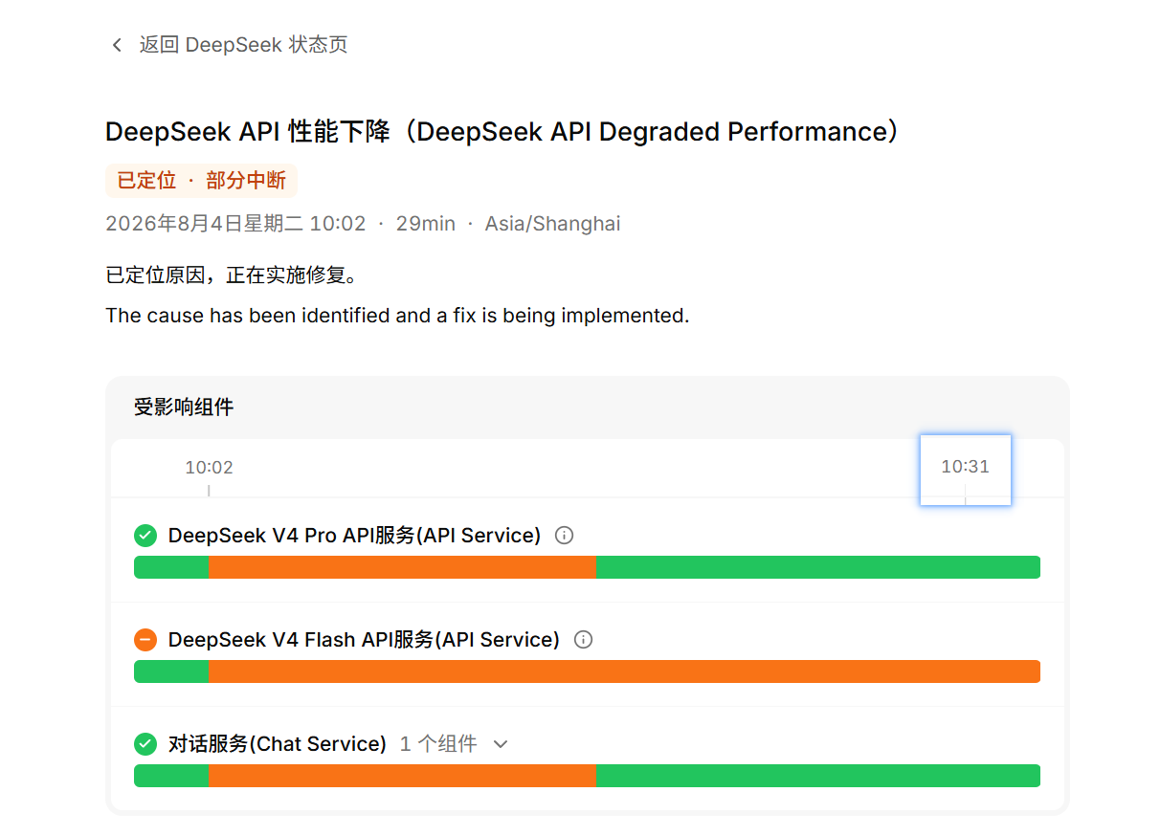The height and width of the screenshot is (836, 1160).
Task: Click orange segment of V4 Pro status bar
Action: pos(402,567)
